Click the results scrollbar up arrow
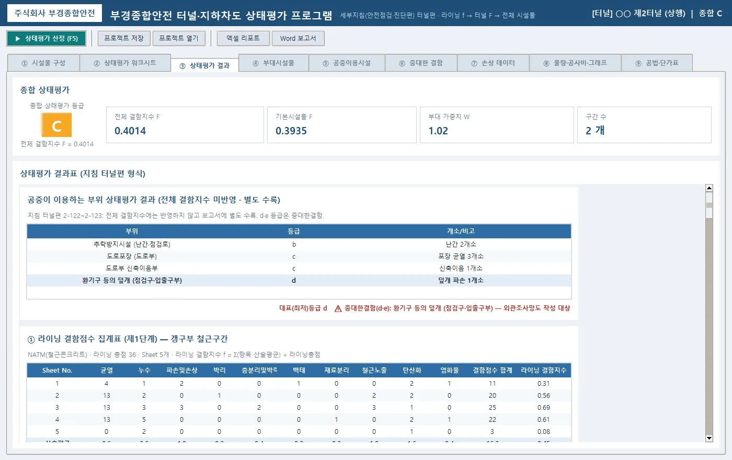Image resolution: width=732 pixels, height=460 pixels. point(709,188)
